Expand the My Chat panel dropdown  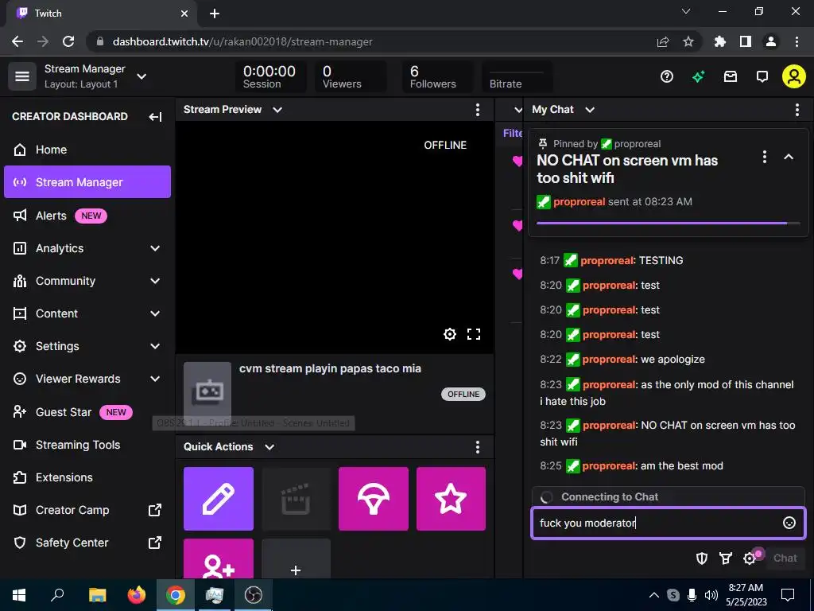click(x=590, y=110)
